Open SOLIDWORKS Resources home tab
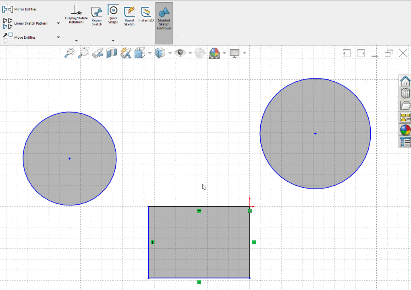 pos(405,81)
